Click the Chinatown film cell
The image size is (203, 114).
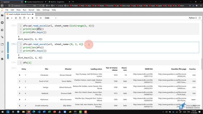[x=44, y=75]
